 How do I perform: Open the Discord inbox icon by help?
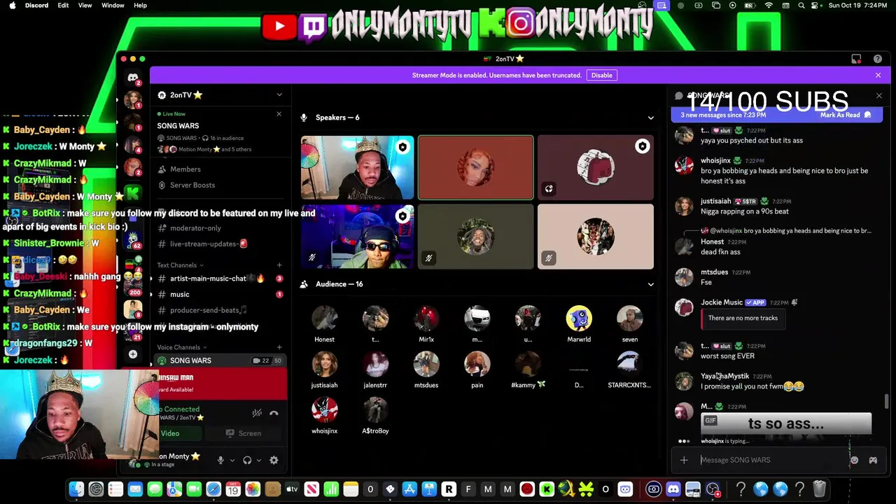(x=856, y=59)
